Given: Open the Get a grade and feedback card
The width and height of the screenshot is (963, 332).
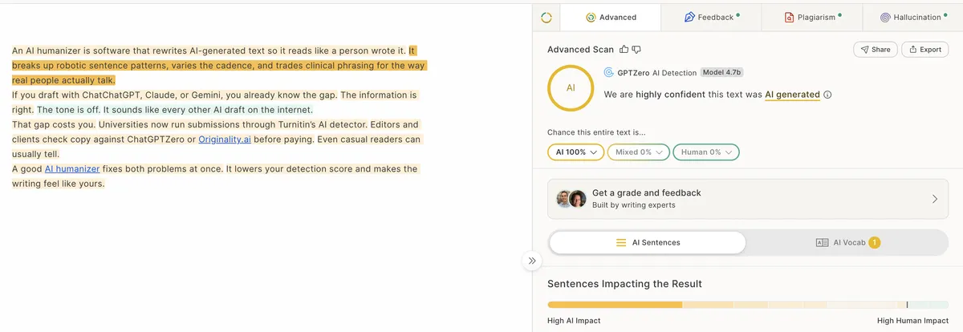Looking at the screenshot, I should tap(748, 199).
